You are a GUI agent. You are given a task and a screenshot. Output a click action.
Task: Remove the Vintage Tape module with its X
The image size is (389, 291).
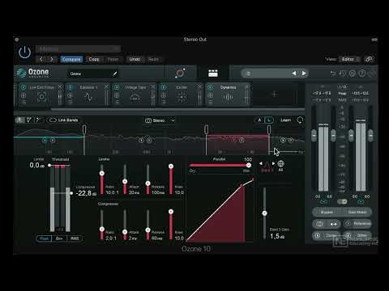pos(153,86)
